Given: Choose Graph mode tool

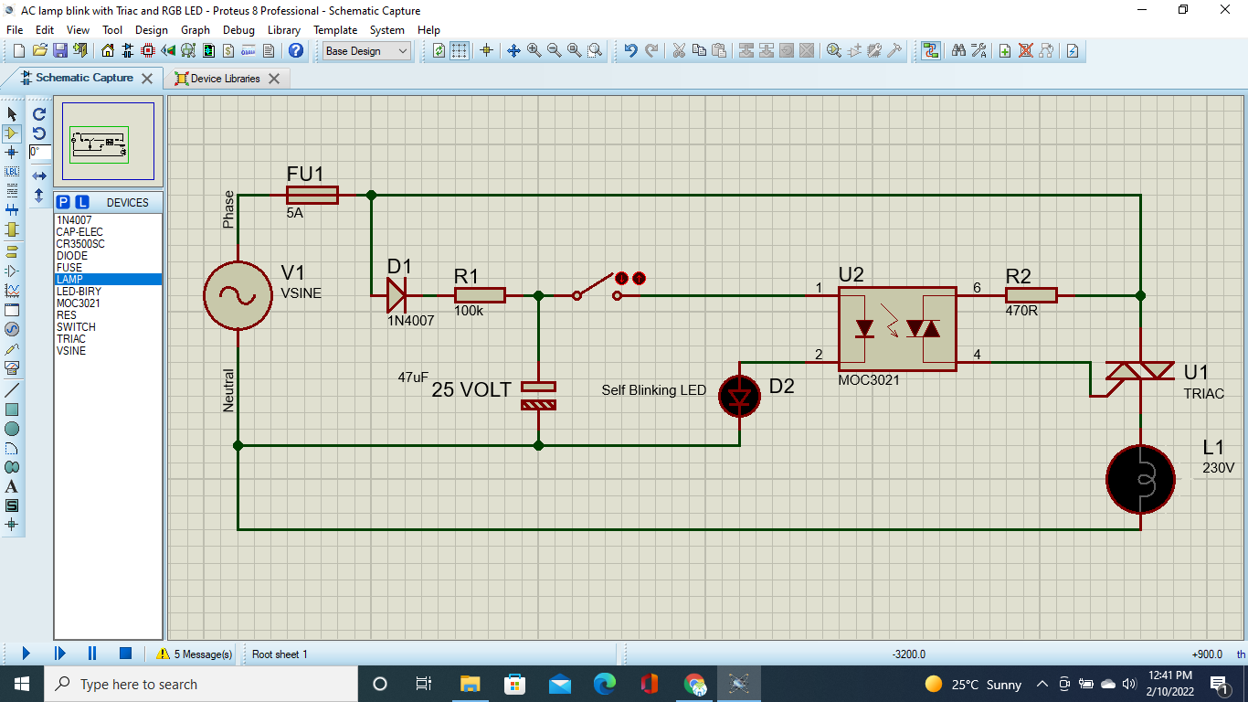Looking at the screenshot, I should click(12, 290).
